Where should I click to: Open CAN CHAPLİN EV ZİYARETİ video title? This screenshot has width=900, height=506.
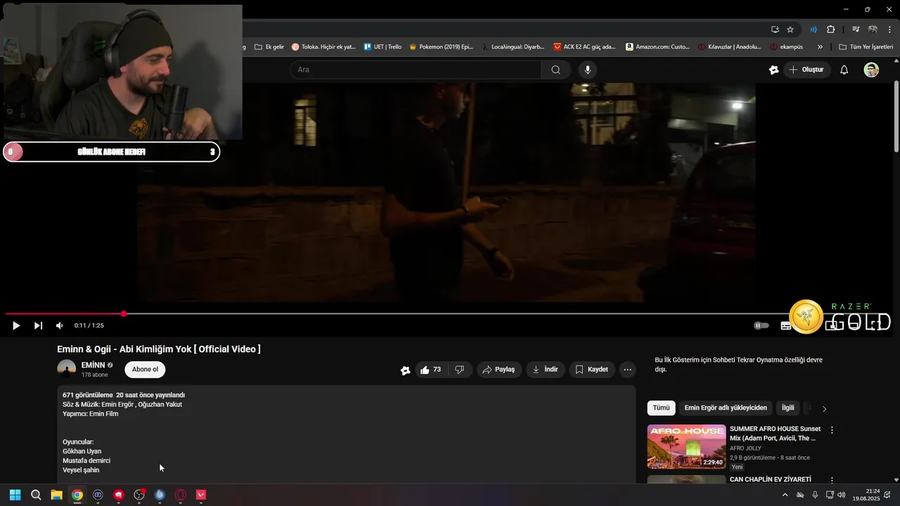771,479
